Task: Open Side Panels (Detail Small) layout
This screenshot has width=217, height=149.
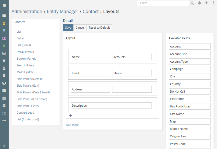Action: click(33, 92)
